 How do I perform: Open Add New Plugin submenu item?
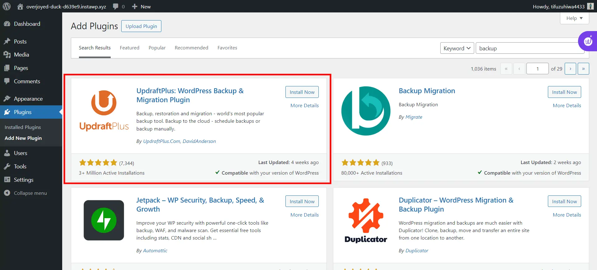[x=23, y=138]
